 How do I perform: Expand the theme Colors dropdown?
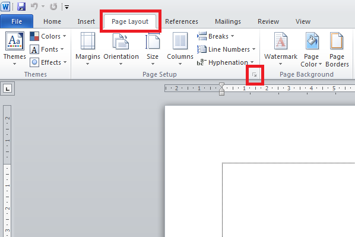point(48,36)
